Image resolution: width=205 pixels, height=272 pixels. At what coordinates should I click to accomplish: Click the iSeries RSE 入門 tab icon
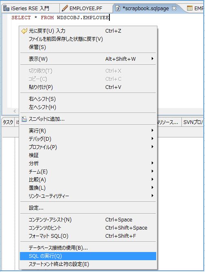point(6,8)
